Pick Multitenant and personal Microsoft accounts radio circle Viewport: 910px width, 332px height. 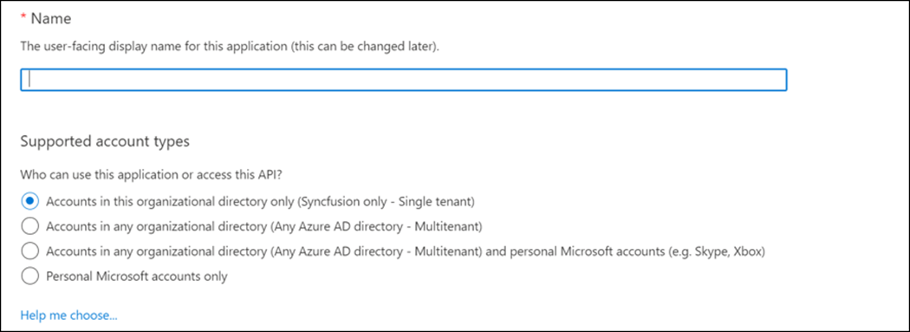[29, 251]
